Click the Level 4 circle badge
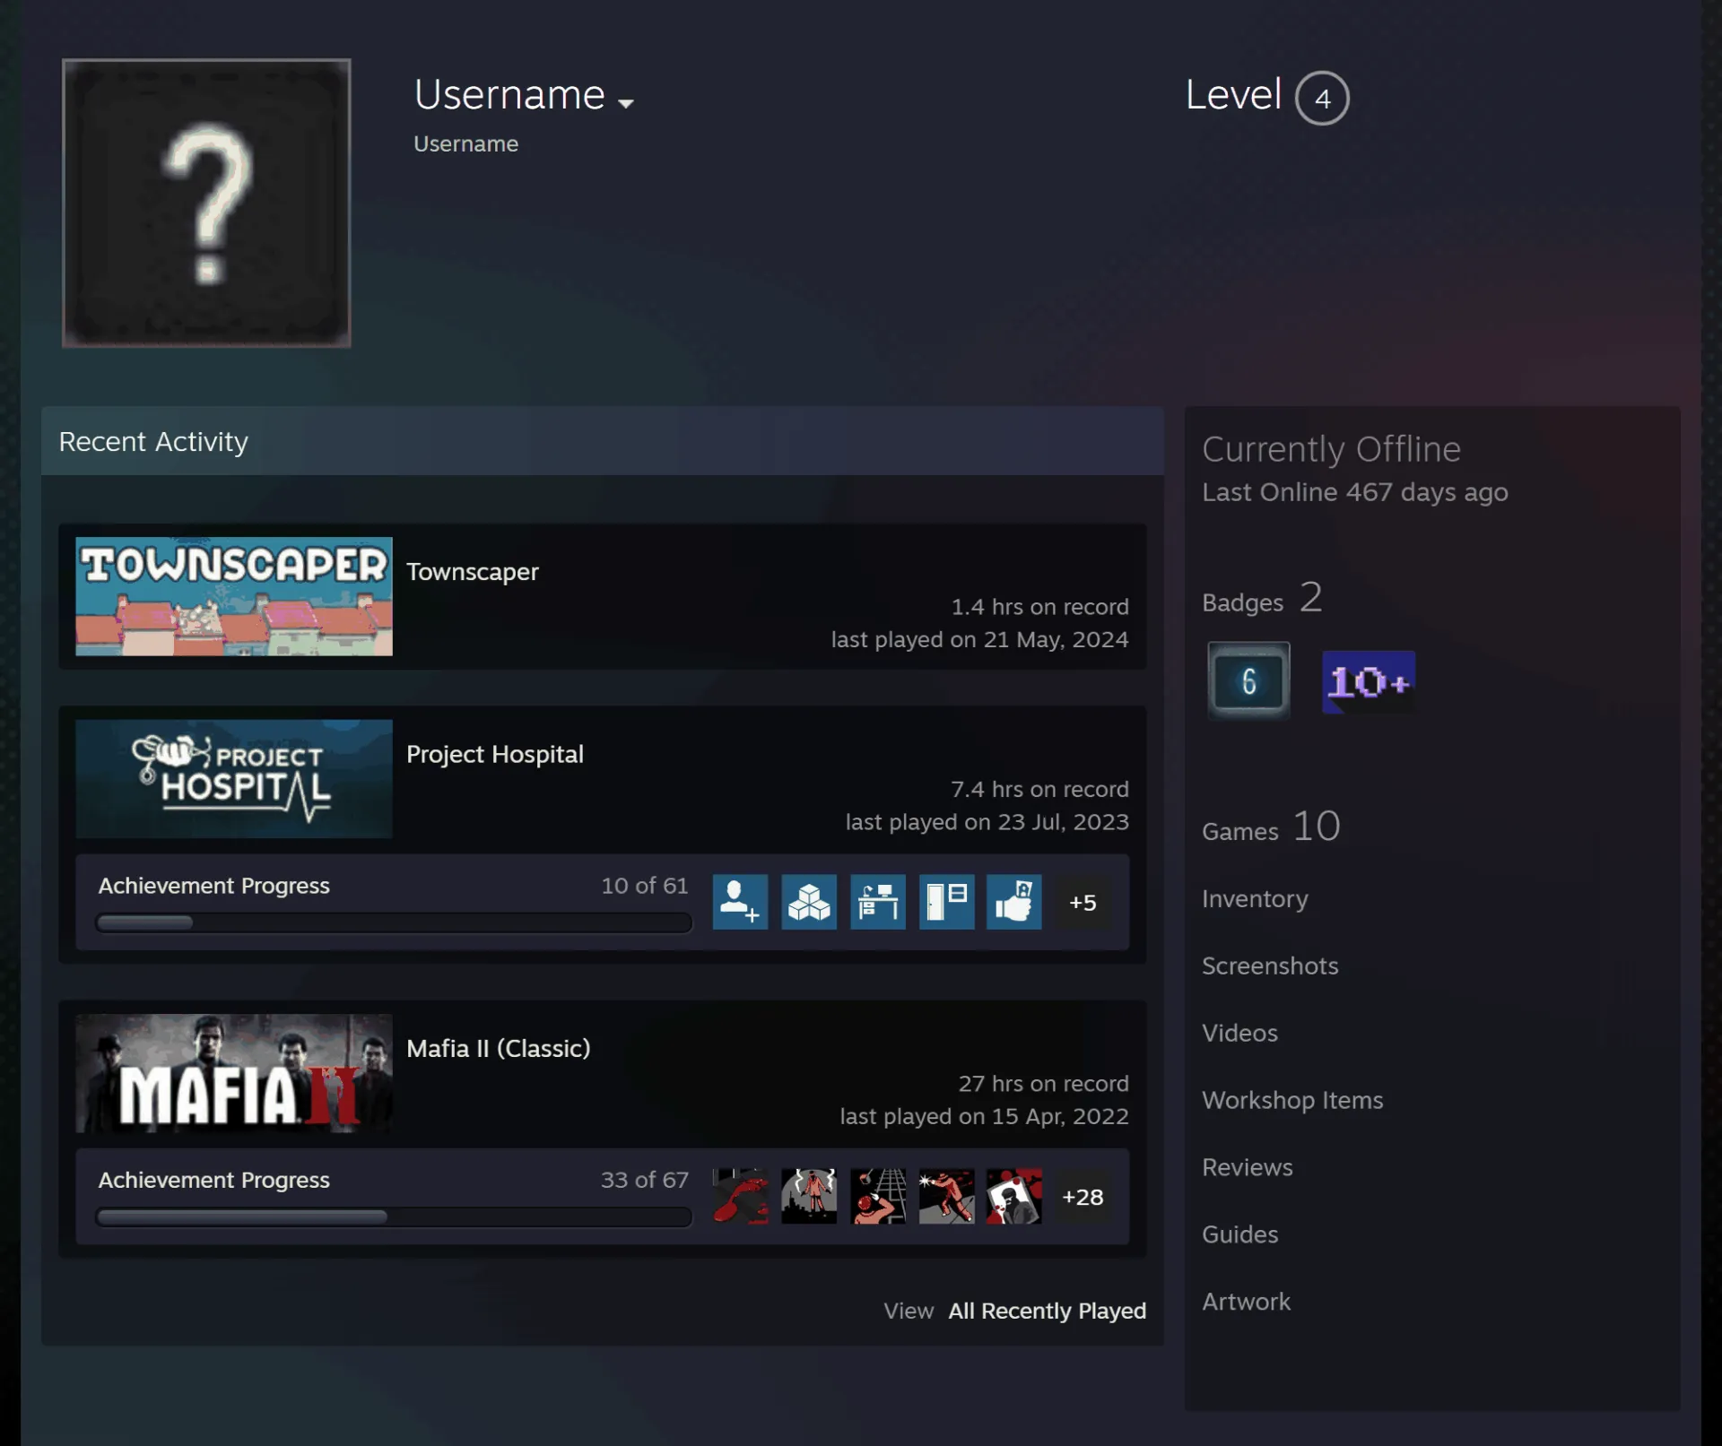 1322,98
